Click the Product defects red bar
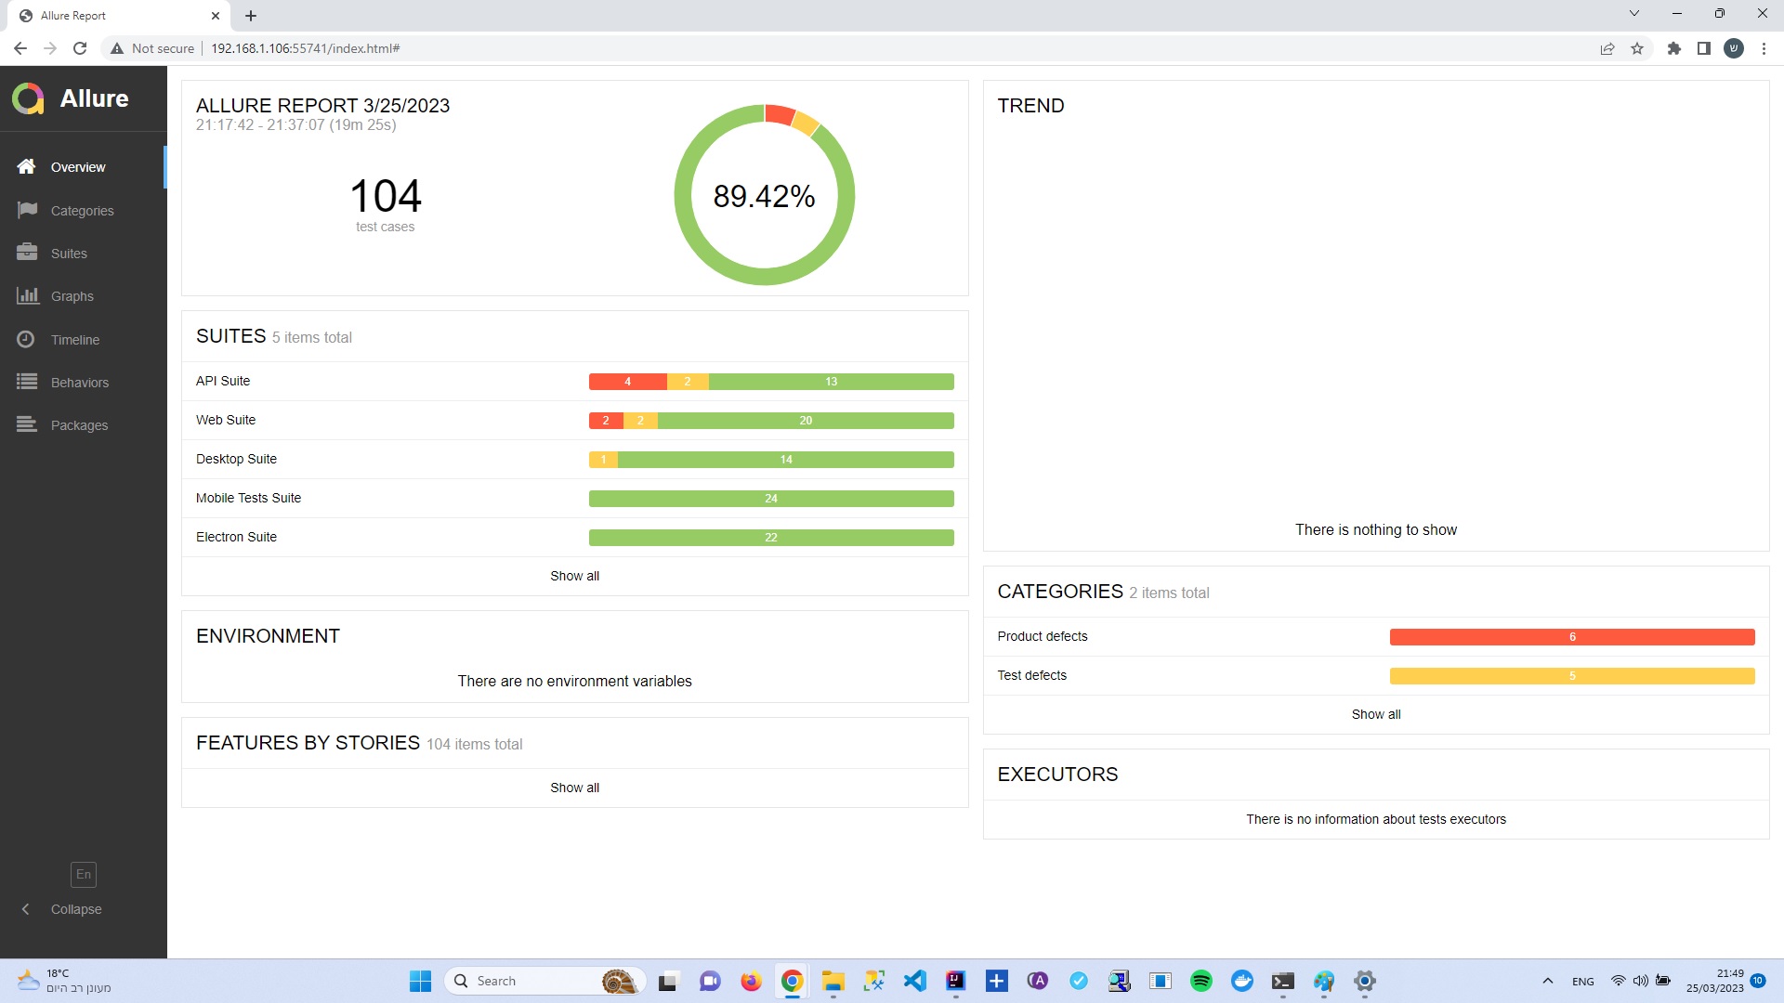 coord(1571,636)
